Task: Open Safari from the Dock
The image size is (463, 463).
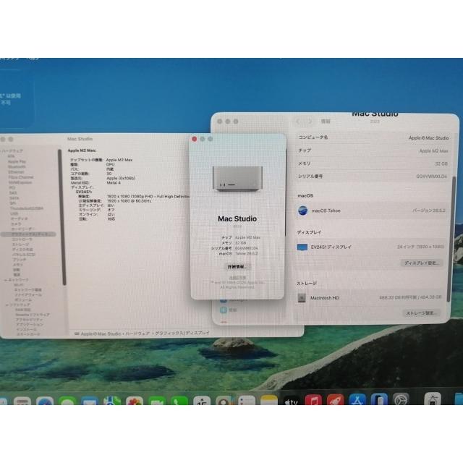Action: coord(45,400)
